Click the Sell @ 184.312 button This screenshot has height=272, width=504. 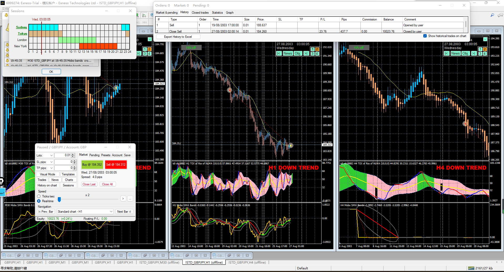pyautogui.click(x=116, y=165)
